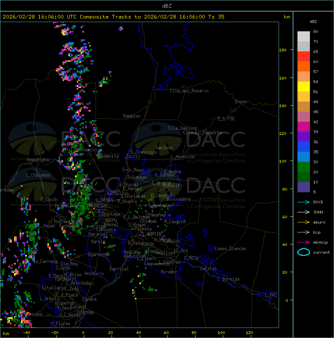The height and width of the screenshot is (338, 334).
Task: Click the '160' tick on vertical km axis
Action: coord(283,78)
